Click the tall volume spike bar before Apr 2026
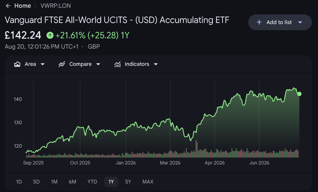318x192 pixels. point(196,149)
